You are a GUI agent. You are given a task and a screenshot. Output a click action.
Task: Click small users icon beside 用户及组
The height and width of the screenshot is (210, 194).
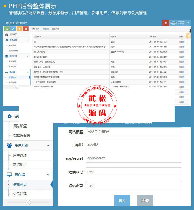click(6, 56)
